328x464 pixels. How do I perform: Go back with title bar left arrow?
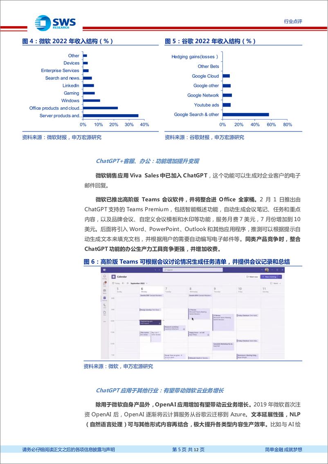tap(155, 270)
